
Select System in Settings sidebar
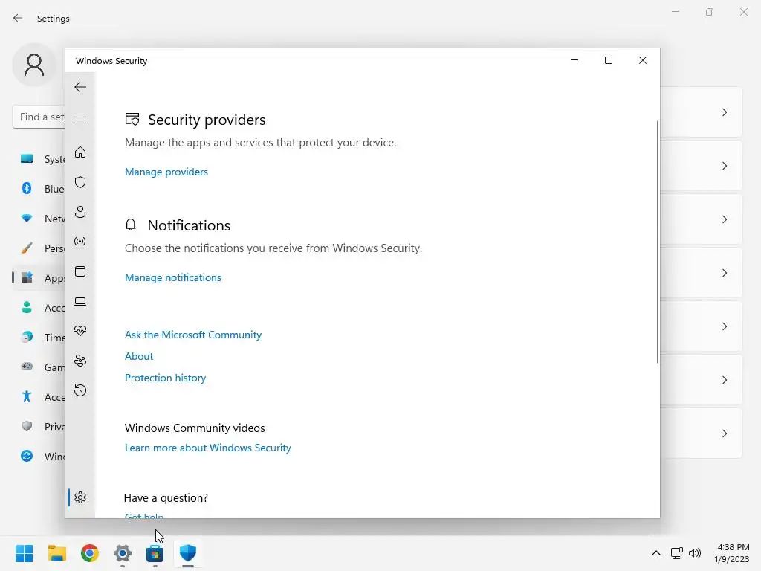point(39,159)
